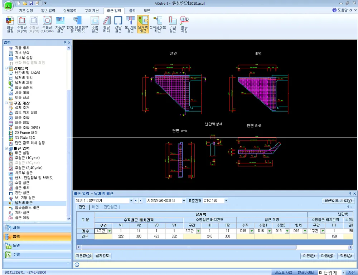Pin the 입력 side panel
Viewport: 358px width, 275px height.
coord(65,42)
